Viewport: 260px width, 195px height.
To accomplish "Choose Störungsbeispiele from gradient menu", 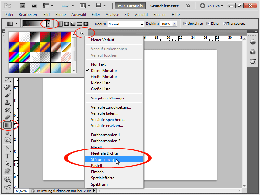I will pos(114,160).
